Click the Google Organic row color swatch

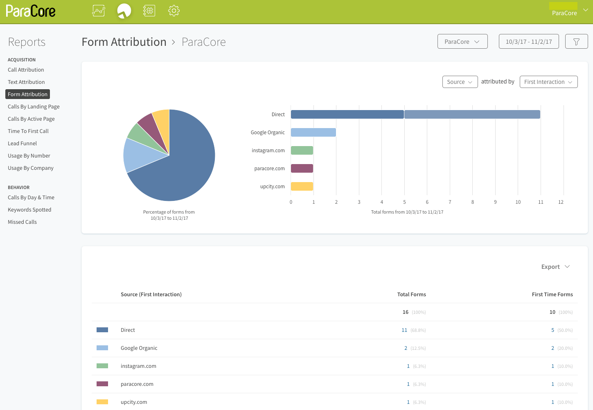[x=102, y=348]
